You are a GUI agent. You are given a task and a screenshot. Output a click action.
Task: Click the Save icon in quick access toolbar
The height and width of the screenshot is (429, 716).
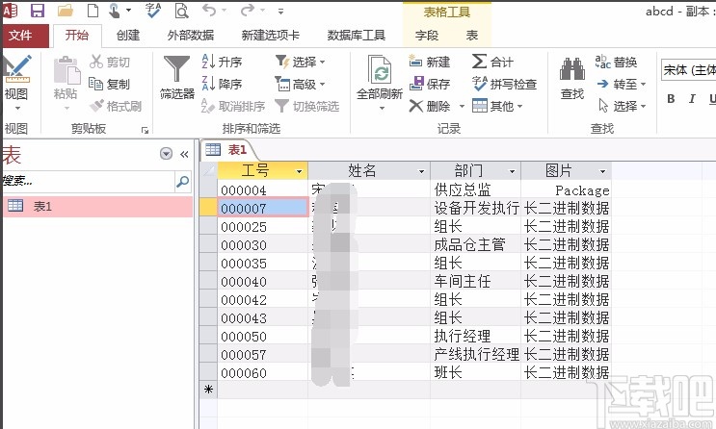(38, 10)
